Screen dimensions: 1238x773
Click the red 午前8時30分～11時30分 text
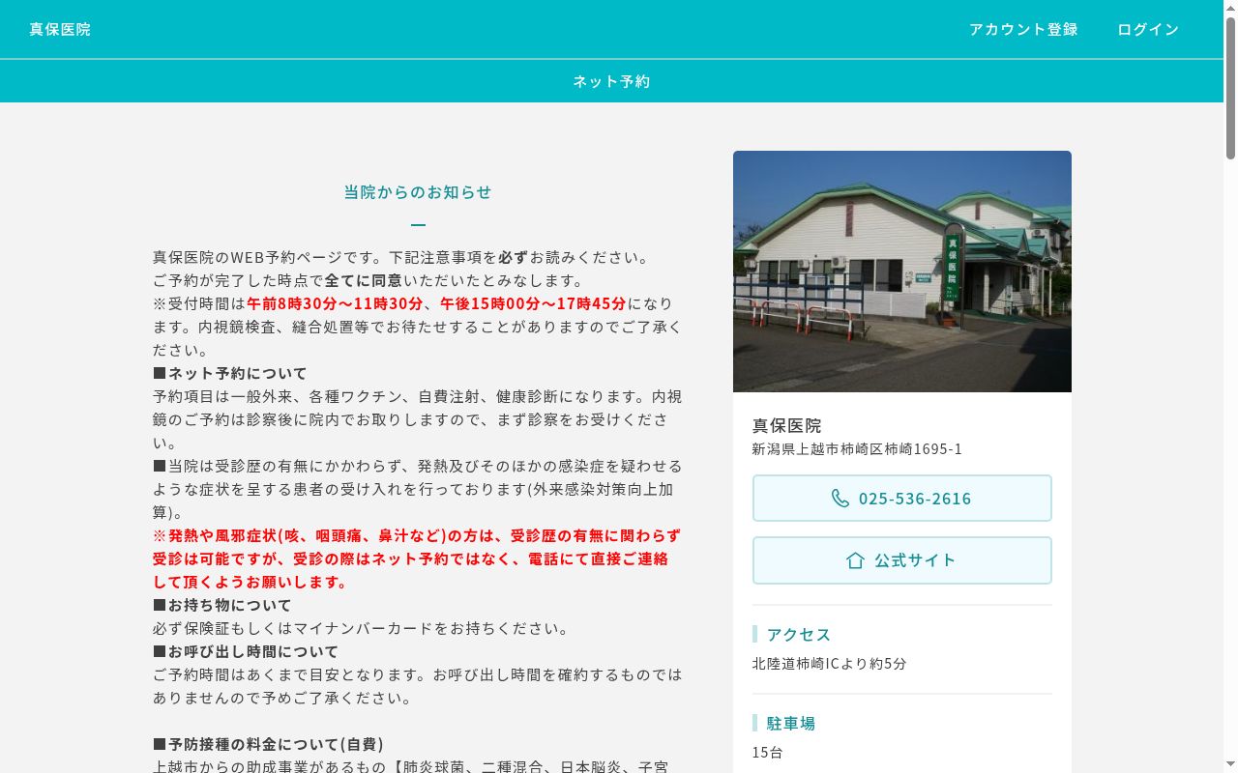coord(335,304)
